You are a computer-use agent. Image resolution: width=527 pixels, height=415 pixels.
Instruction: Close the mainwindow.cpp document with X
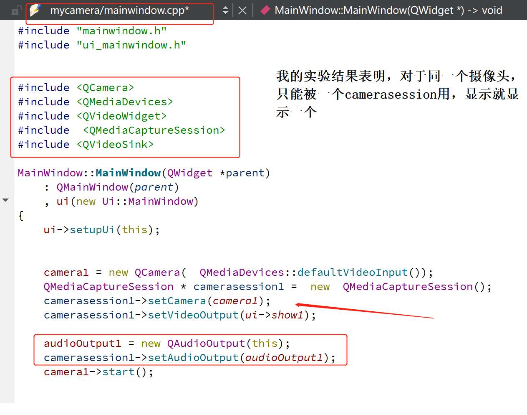tap(242, 10)
